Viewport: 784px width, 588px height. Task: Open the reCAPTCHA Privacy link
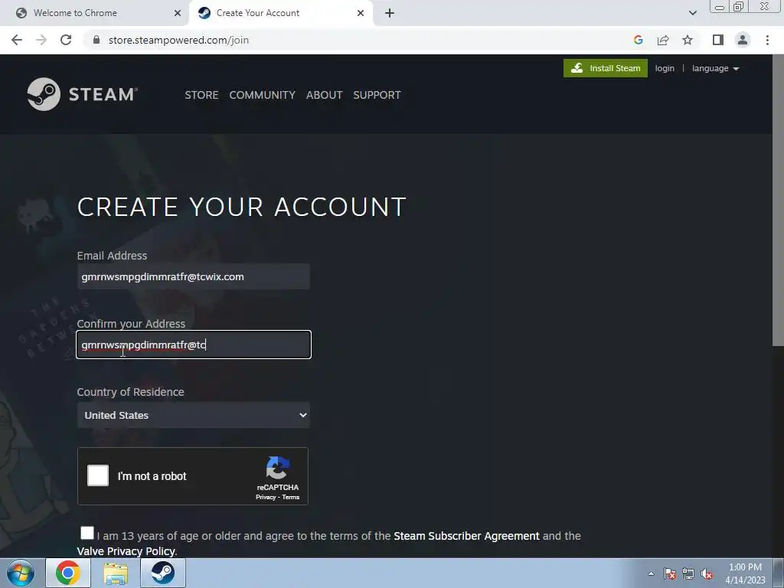point(266,497)
